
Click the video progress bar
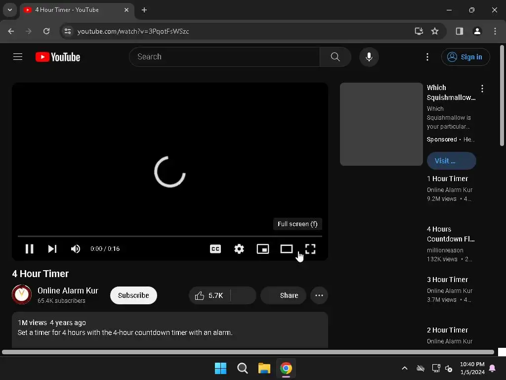coord(170,236)
